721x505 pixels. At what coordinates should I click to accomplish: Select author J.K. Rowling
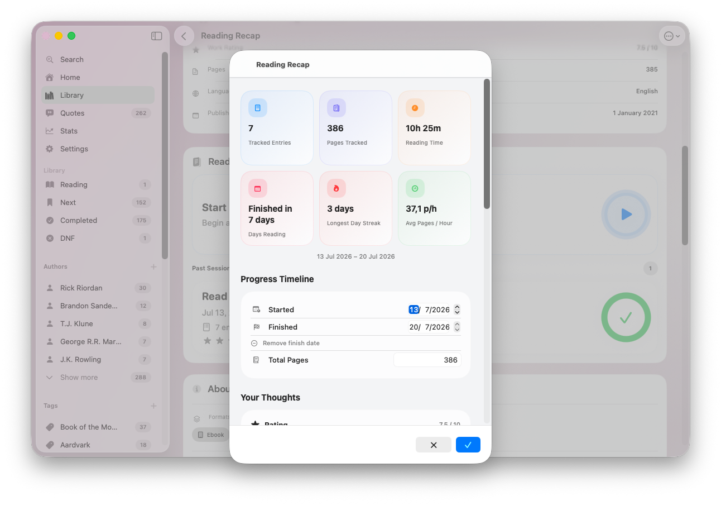(98, 359)
